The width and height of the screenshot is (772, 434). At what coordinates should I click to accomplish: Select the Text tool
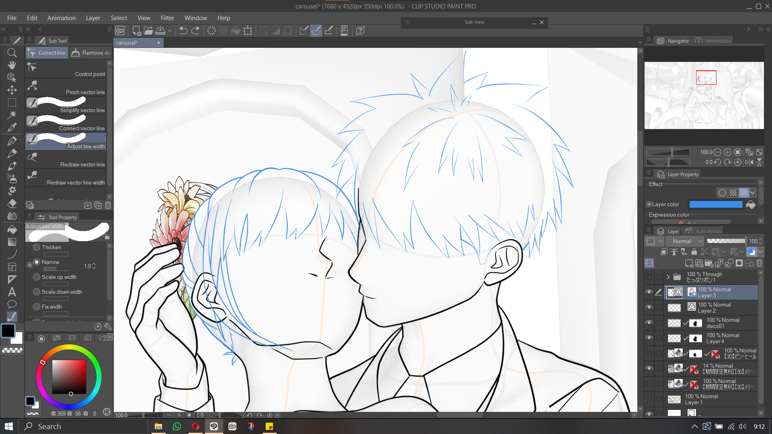click(12, 292)
